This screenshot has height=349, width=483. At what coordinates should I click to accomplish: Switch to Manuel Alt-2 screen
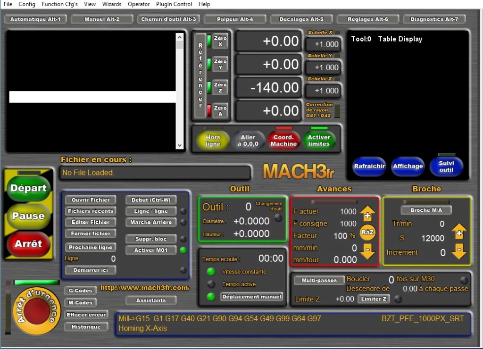(102, 19)
